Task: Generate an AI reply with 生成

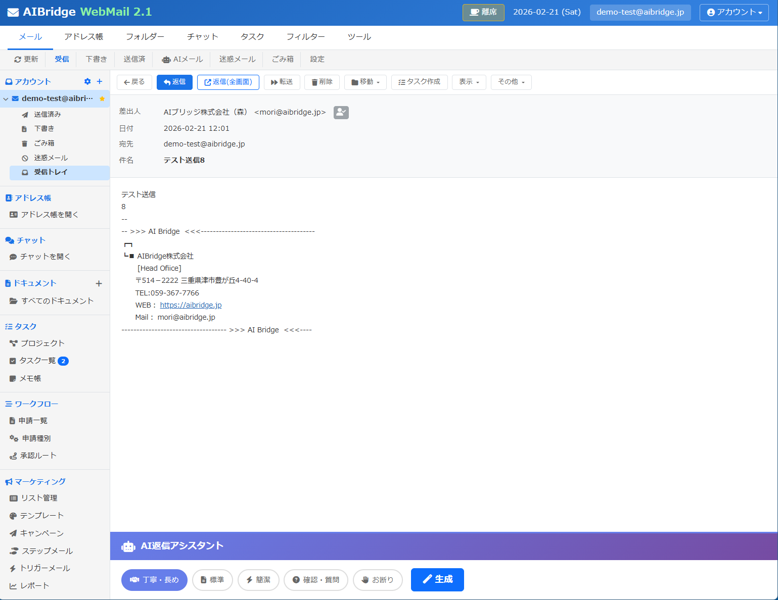Action: pyautogui.click(x=437, y=579)
